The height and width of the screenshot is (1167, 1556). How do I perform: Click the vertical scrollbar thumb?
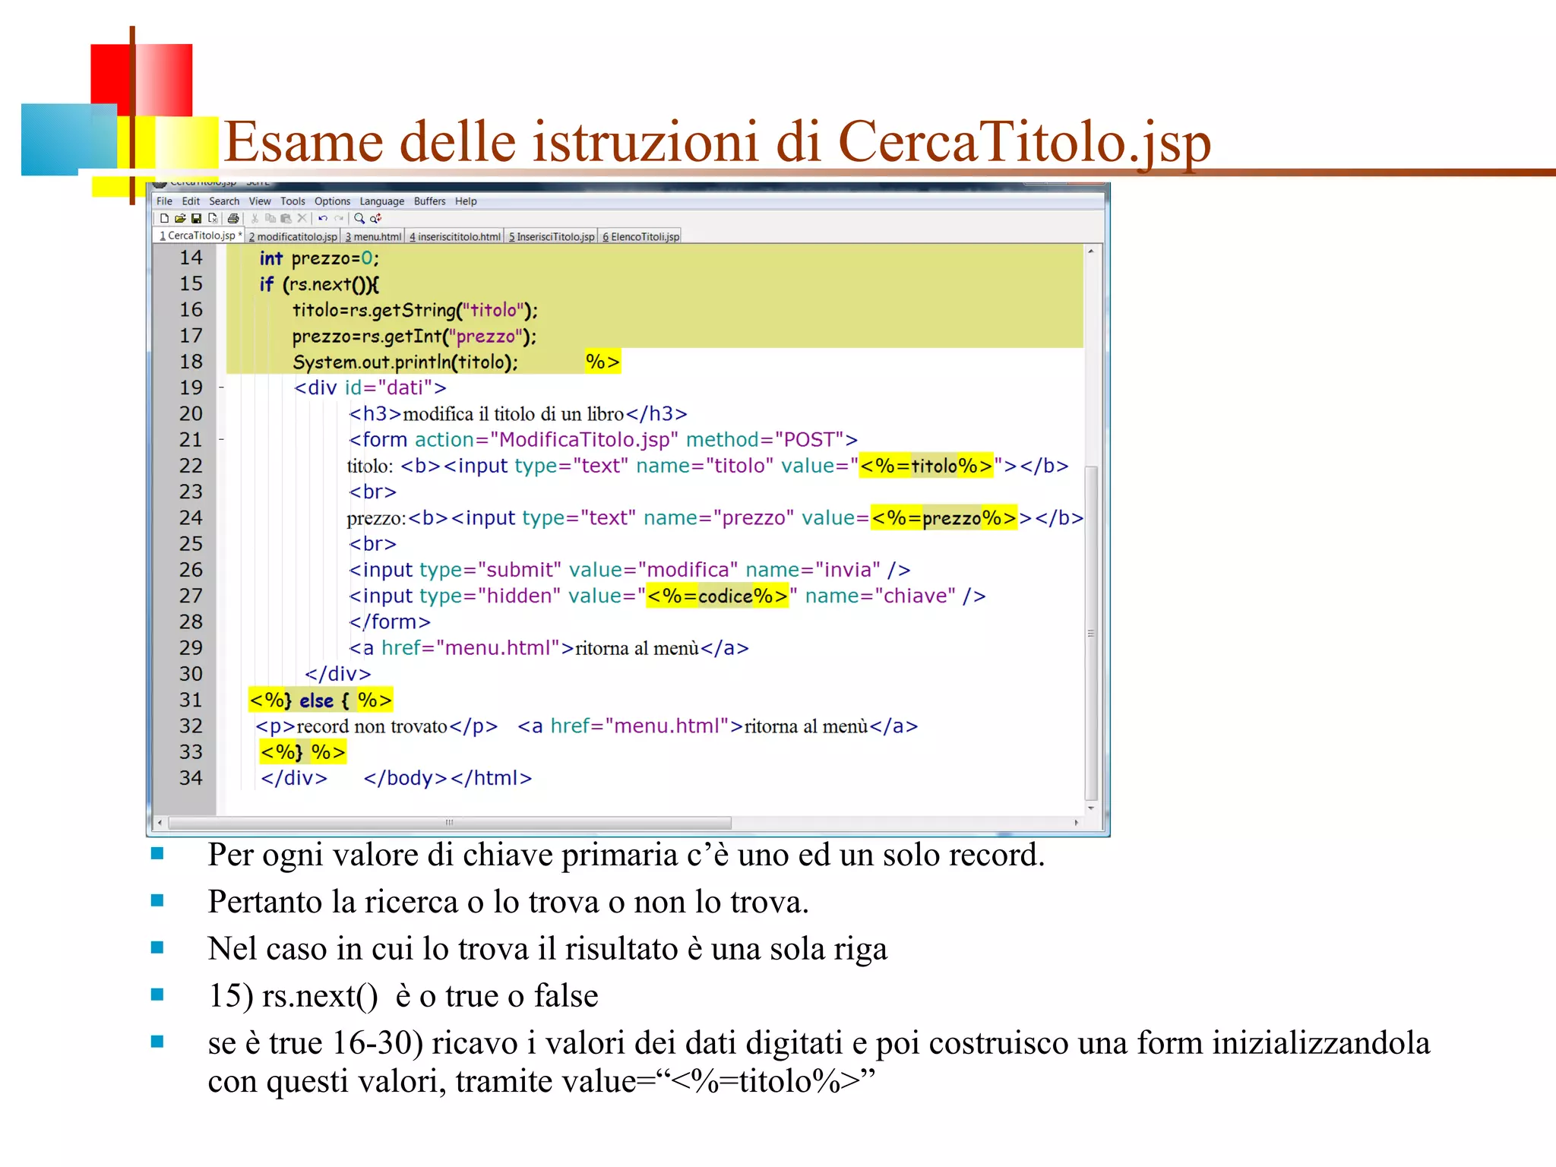[x=1091, y=633]
